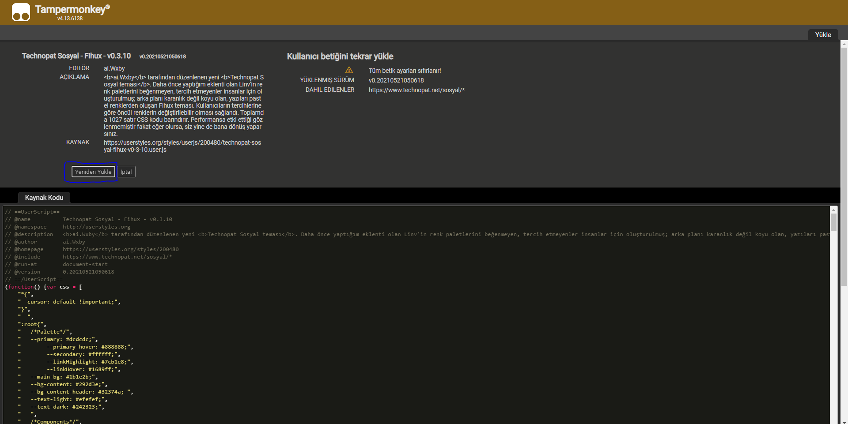The width and height of the screenshot is (848, 424).
Task: Click the '@run-at document-start' code line
Action: pyautogui.click(x=56, y=264)
